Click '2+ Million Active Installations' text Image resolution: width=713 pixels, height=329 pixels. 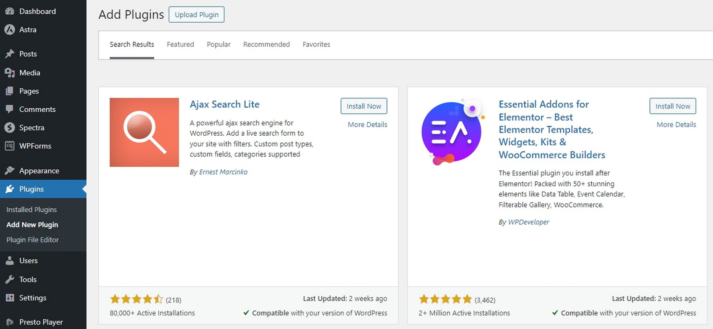pyautogui.click(x=464, y=313)
